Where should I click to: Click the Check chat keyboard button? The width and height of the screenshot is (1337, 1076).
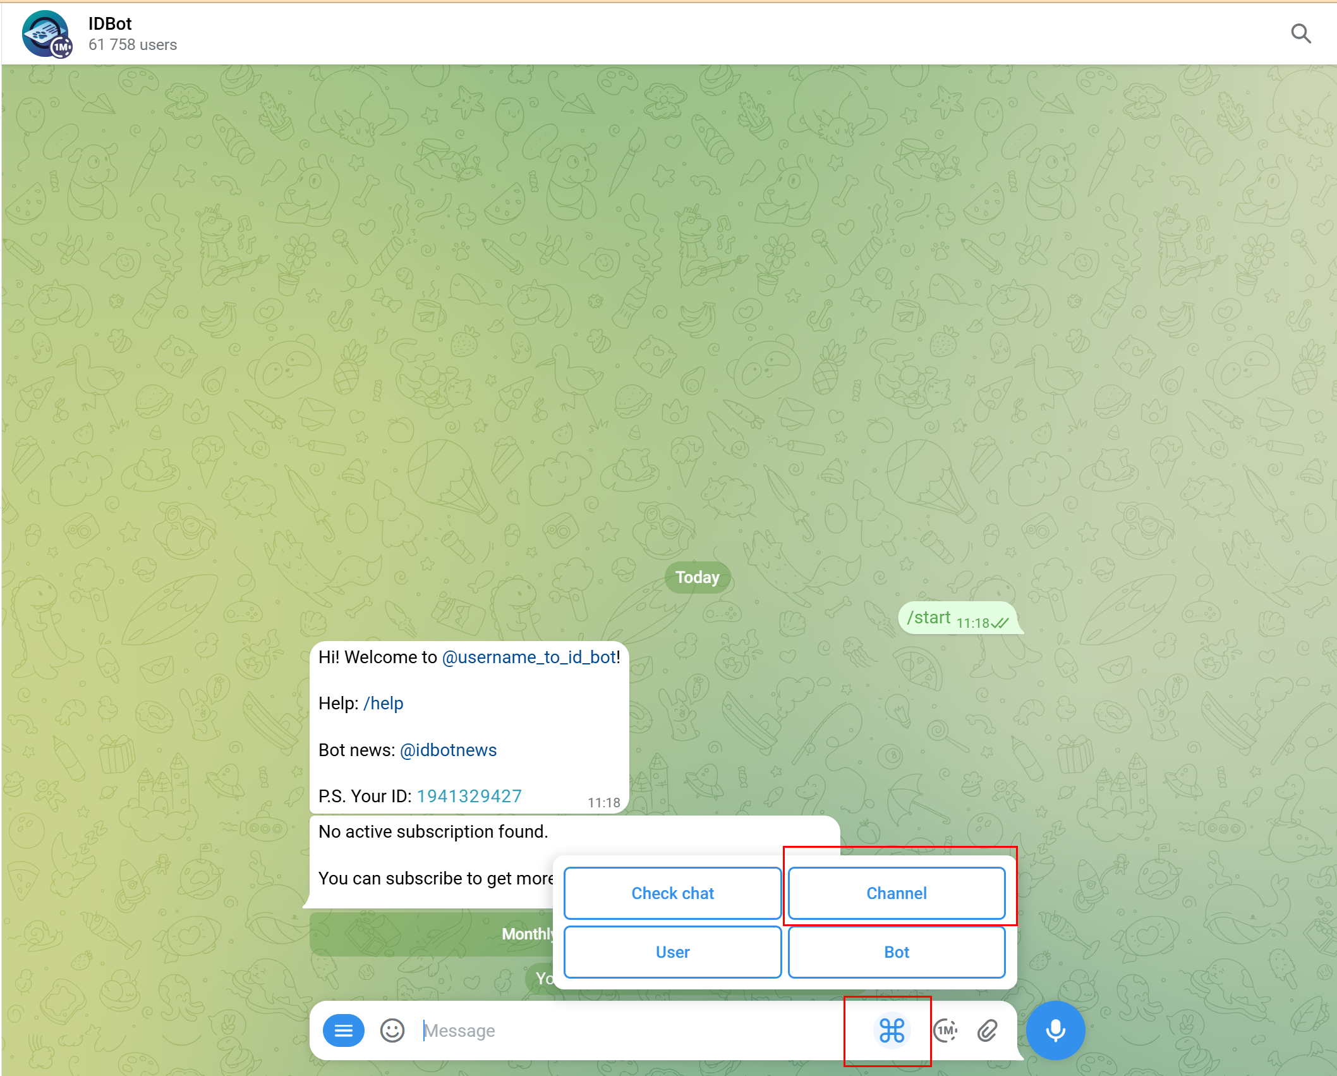pyautogui.click(x=672, y=893)
